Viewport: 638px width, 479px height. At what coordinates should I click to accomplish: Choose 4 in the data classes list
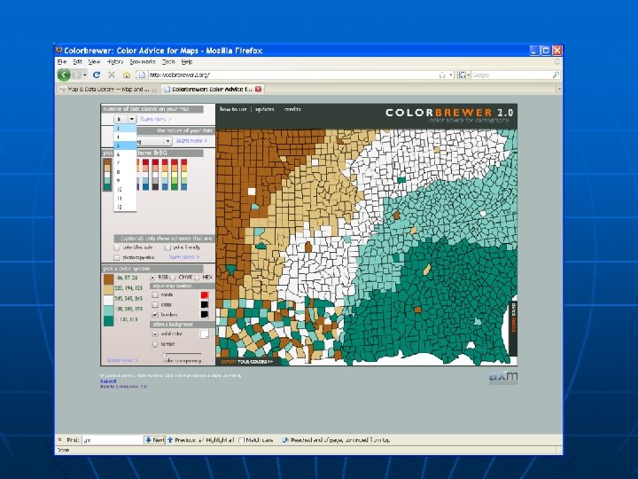(x=125, y=137)
